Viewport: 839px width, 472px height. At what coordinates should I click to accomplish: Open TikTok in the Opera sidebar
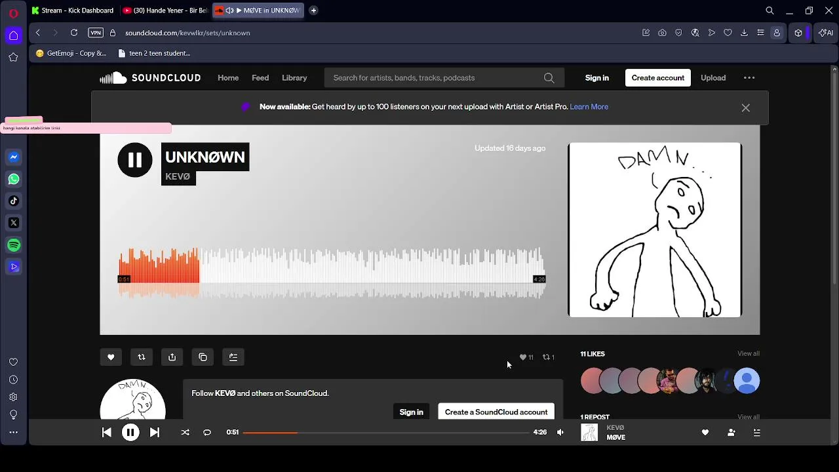[x=14, y=201]
